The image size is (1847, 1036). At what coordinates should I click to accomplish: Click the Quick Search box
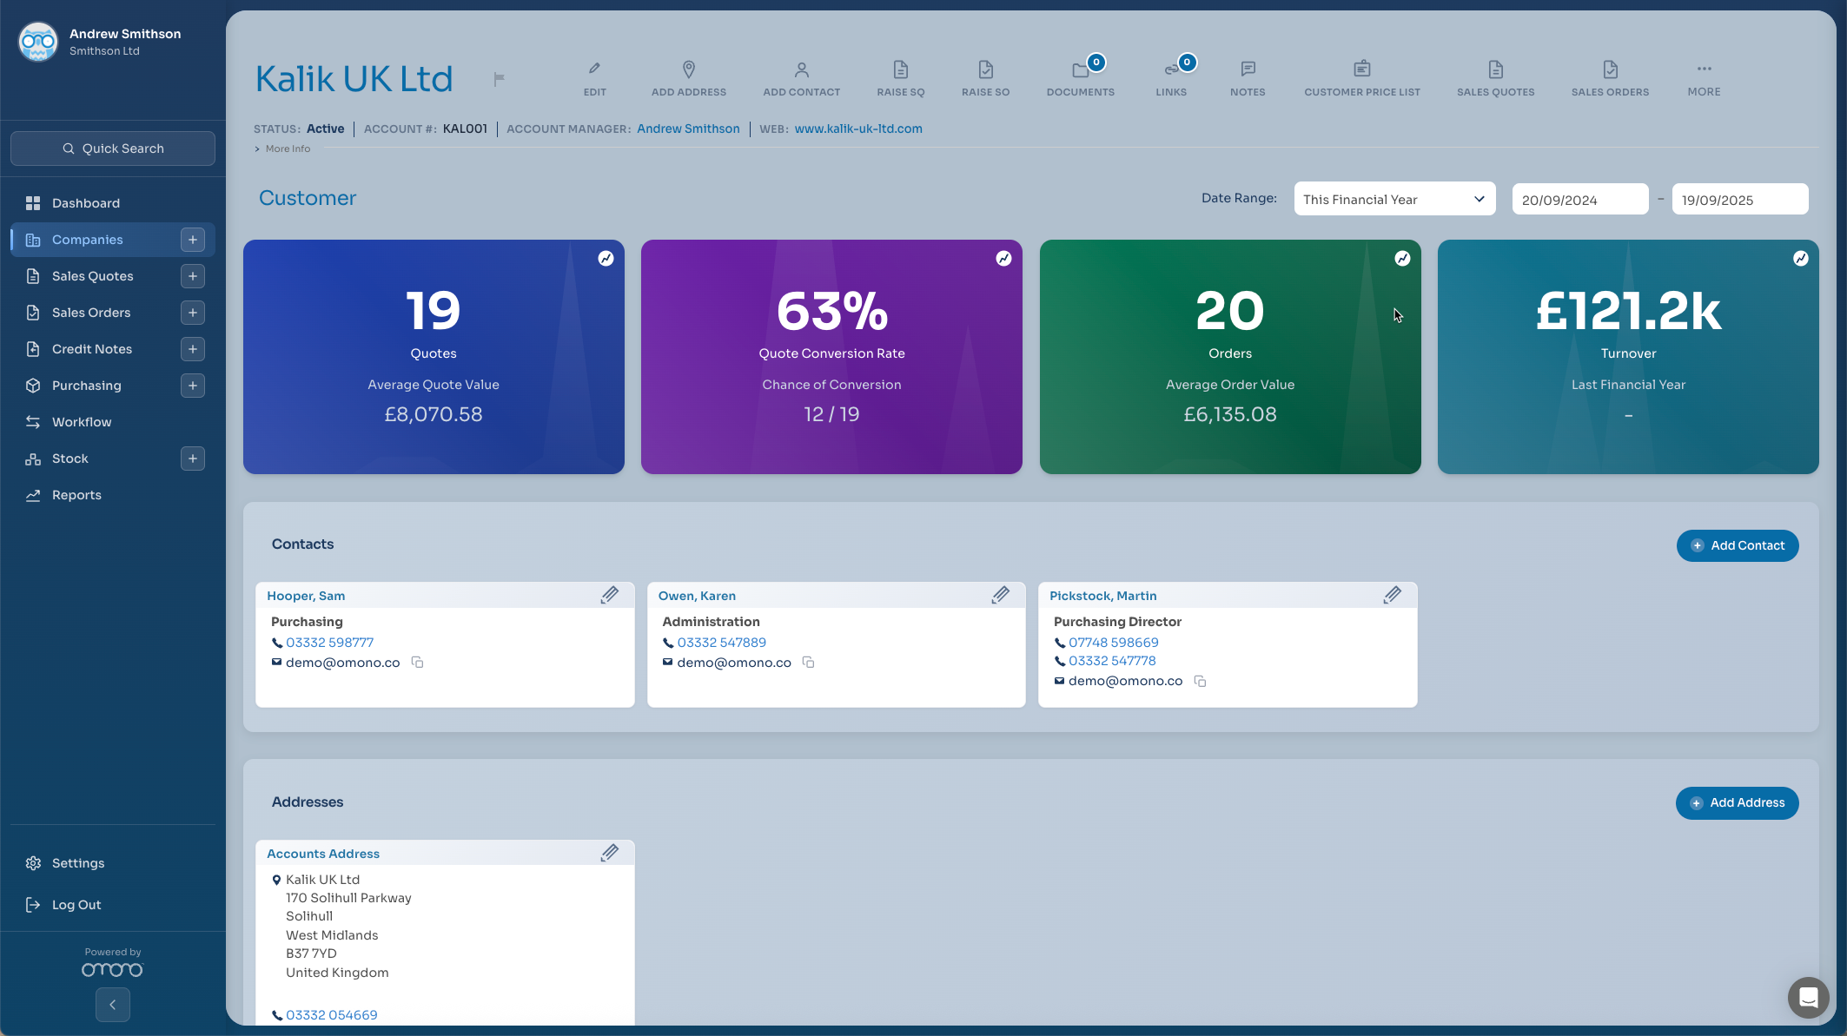click(x=113, y=148)
